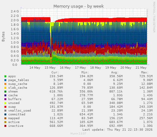Click the olive active legend swatch
Viewport: 157px width, 137px height.
[x=5, y=122]
